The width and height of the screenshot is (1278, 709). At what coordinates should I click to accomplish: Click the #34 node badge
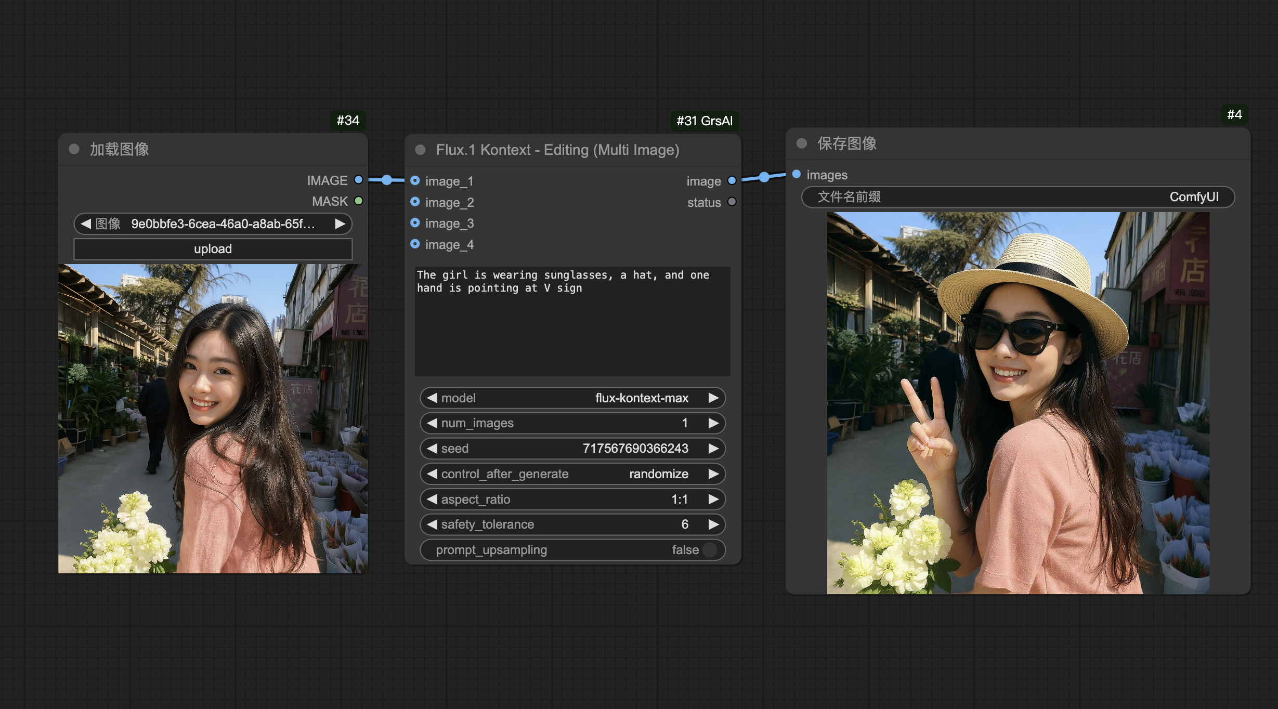click(x=348, y=120)
